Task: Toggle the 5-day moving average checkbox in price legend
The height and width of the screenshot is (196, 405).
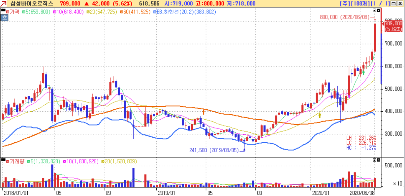Action: [24, 12]
